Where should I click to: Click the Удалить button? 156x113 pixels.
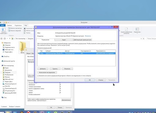coord(55,69)
